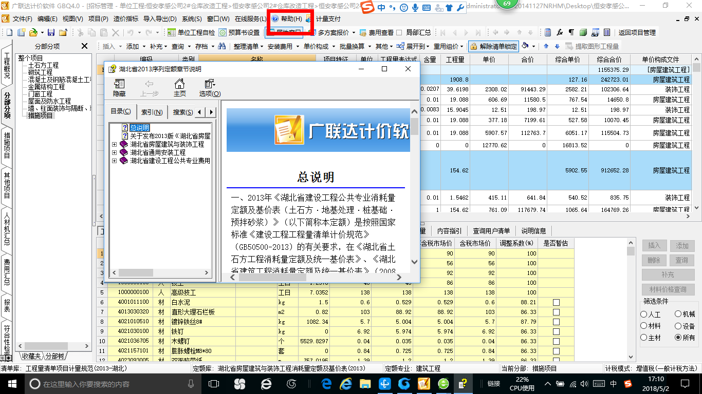
Task: Click 解除清单锁定 lock button
Action: (493, 46)
